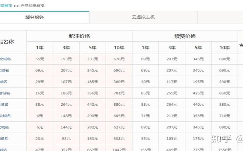Image resolution: width=243 pixels, height=151 pixels.
Task: Click the 356元 price cell
Action: (93, 93)
